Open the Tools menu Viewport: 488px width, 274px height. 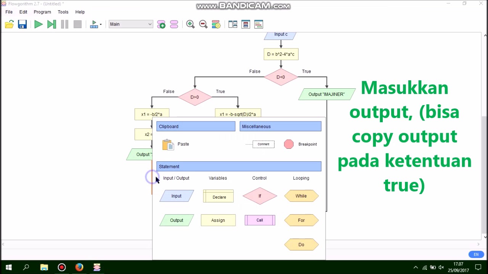(x=63, y=12)
